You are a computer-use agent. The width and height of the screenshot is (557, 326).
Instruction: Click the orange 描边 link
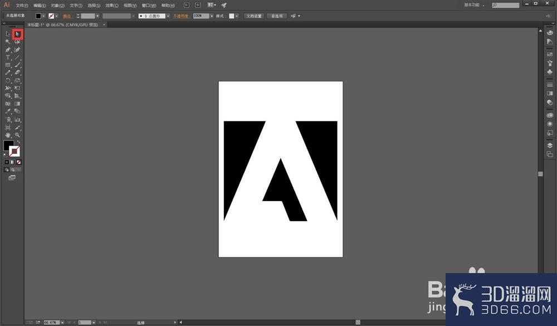click(x=67, y=16)
